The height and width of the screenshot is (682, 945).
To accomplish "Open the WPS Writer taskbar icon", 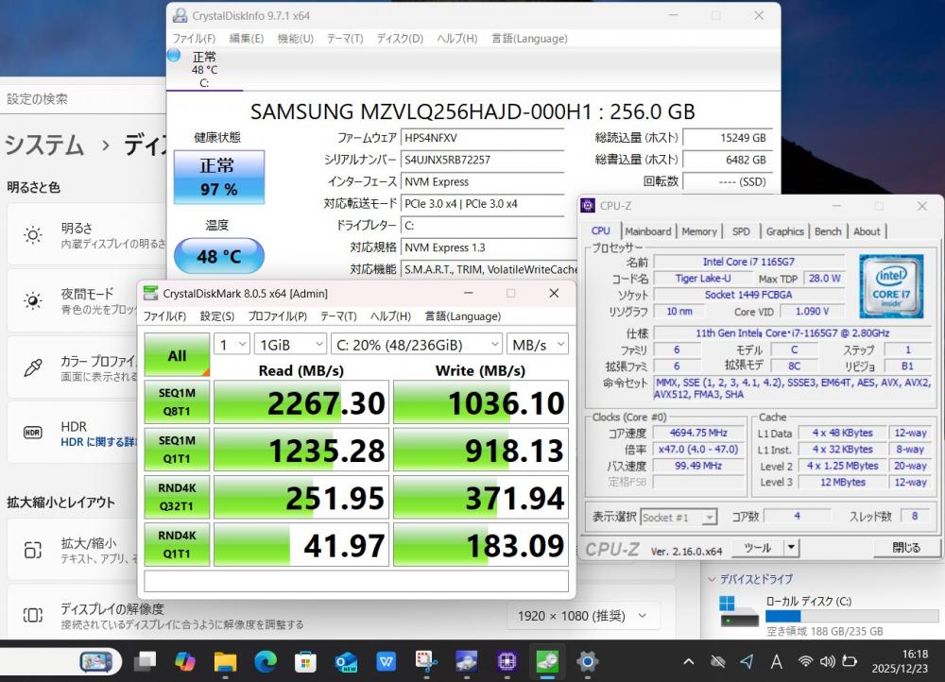I will coord(386,661).
